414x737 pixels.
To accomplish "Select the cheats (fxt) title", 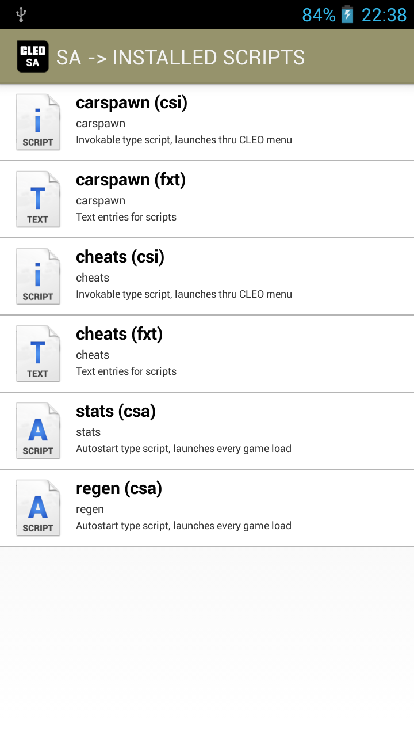I will (x=119, y=334).
